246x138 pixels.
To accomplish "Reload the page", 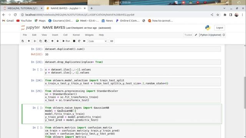I will 15,15.
